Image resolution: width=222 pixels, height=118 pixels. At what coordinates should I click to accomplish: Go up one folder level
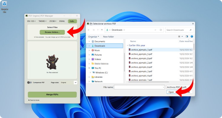coord(102,30)
